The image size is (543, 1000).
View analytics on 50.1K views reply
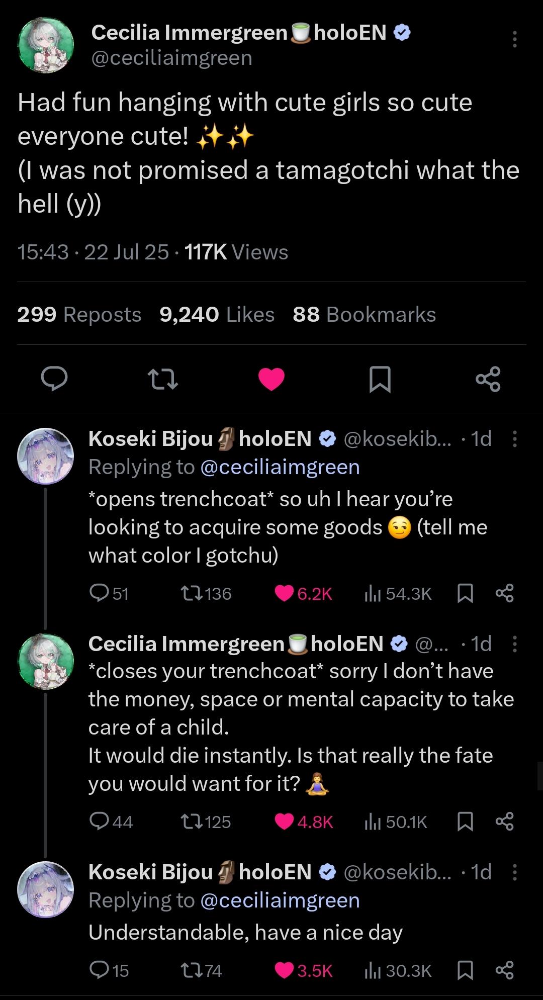[396, 822]
